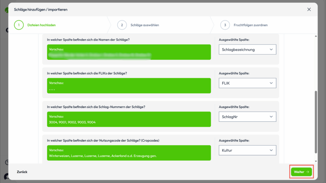
Task: Click the step 3 circle icon
Action: pos(225,25)
